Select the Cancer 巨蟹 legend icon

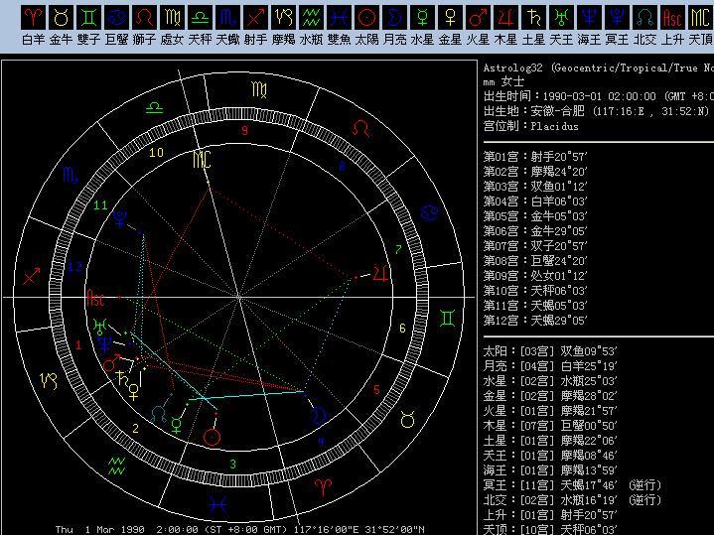(116, 17)
